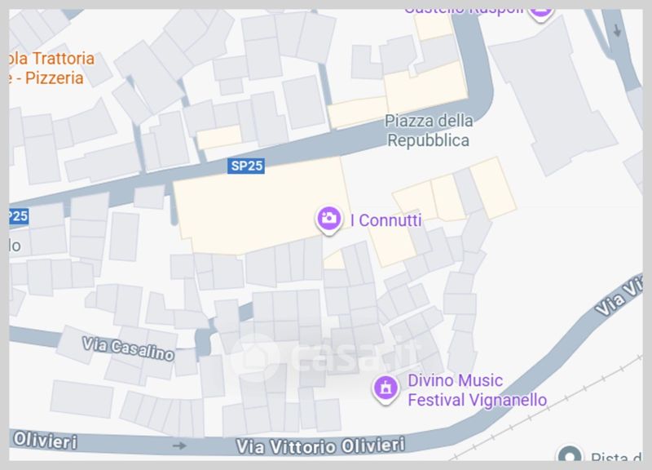Click the railway line at bottom right
The height and width of the screenshot is (470, 652).
(x=548, y=408)
